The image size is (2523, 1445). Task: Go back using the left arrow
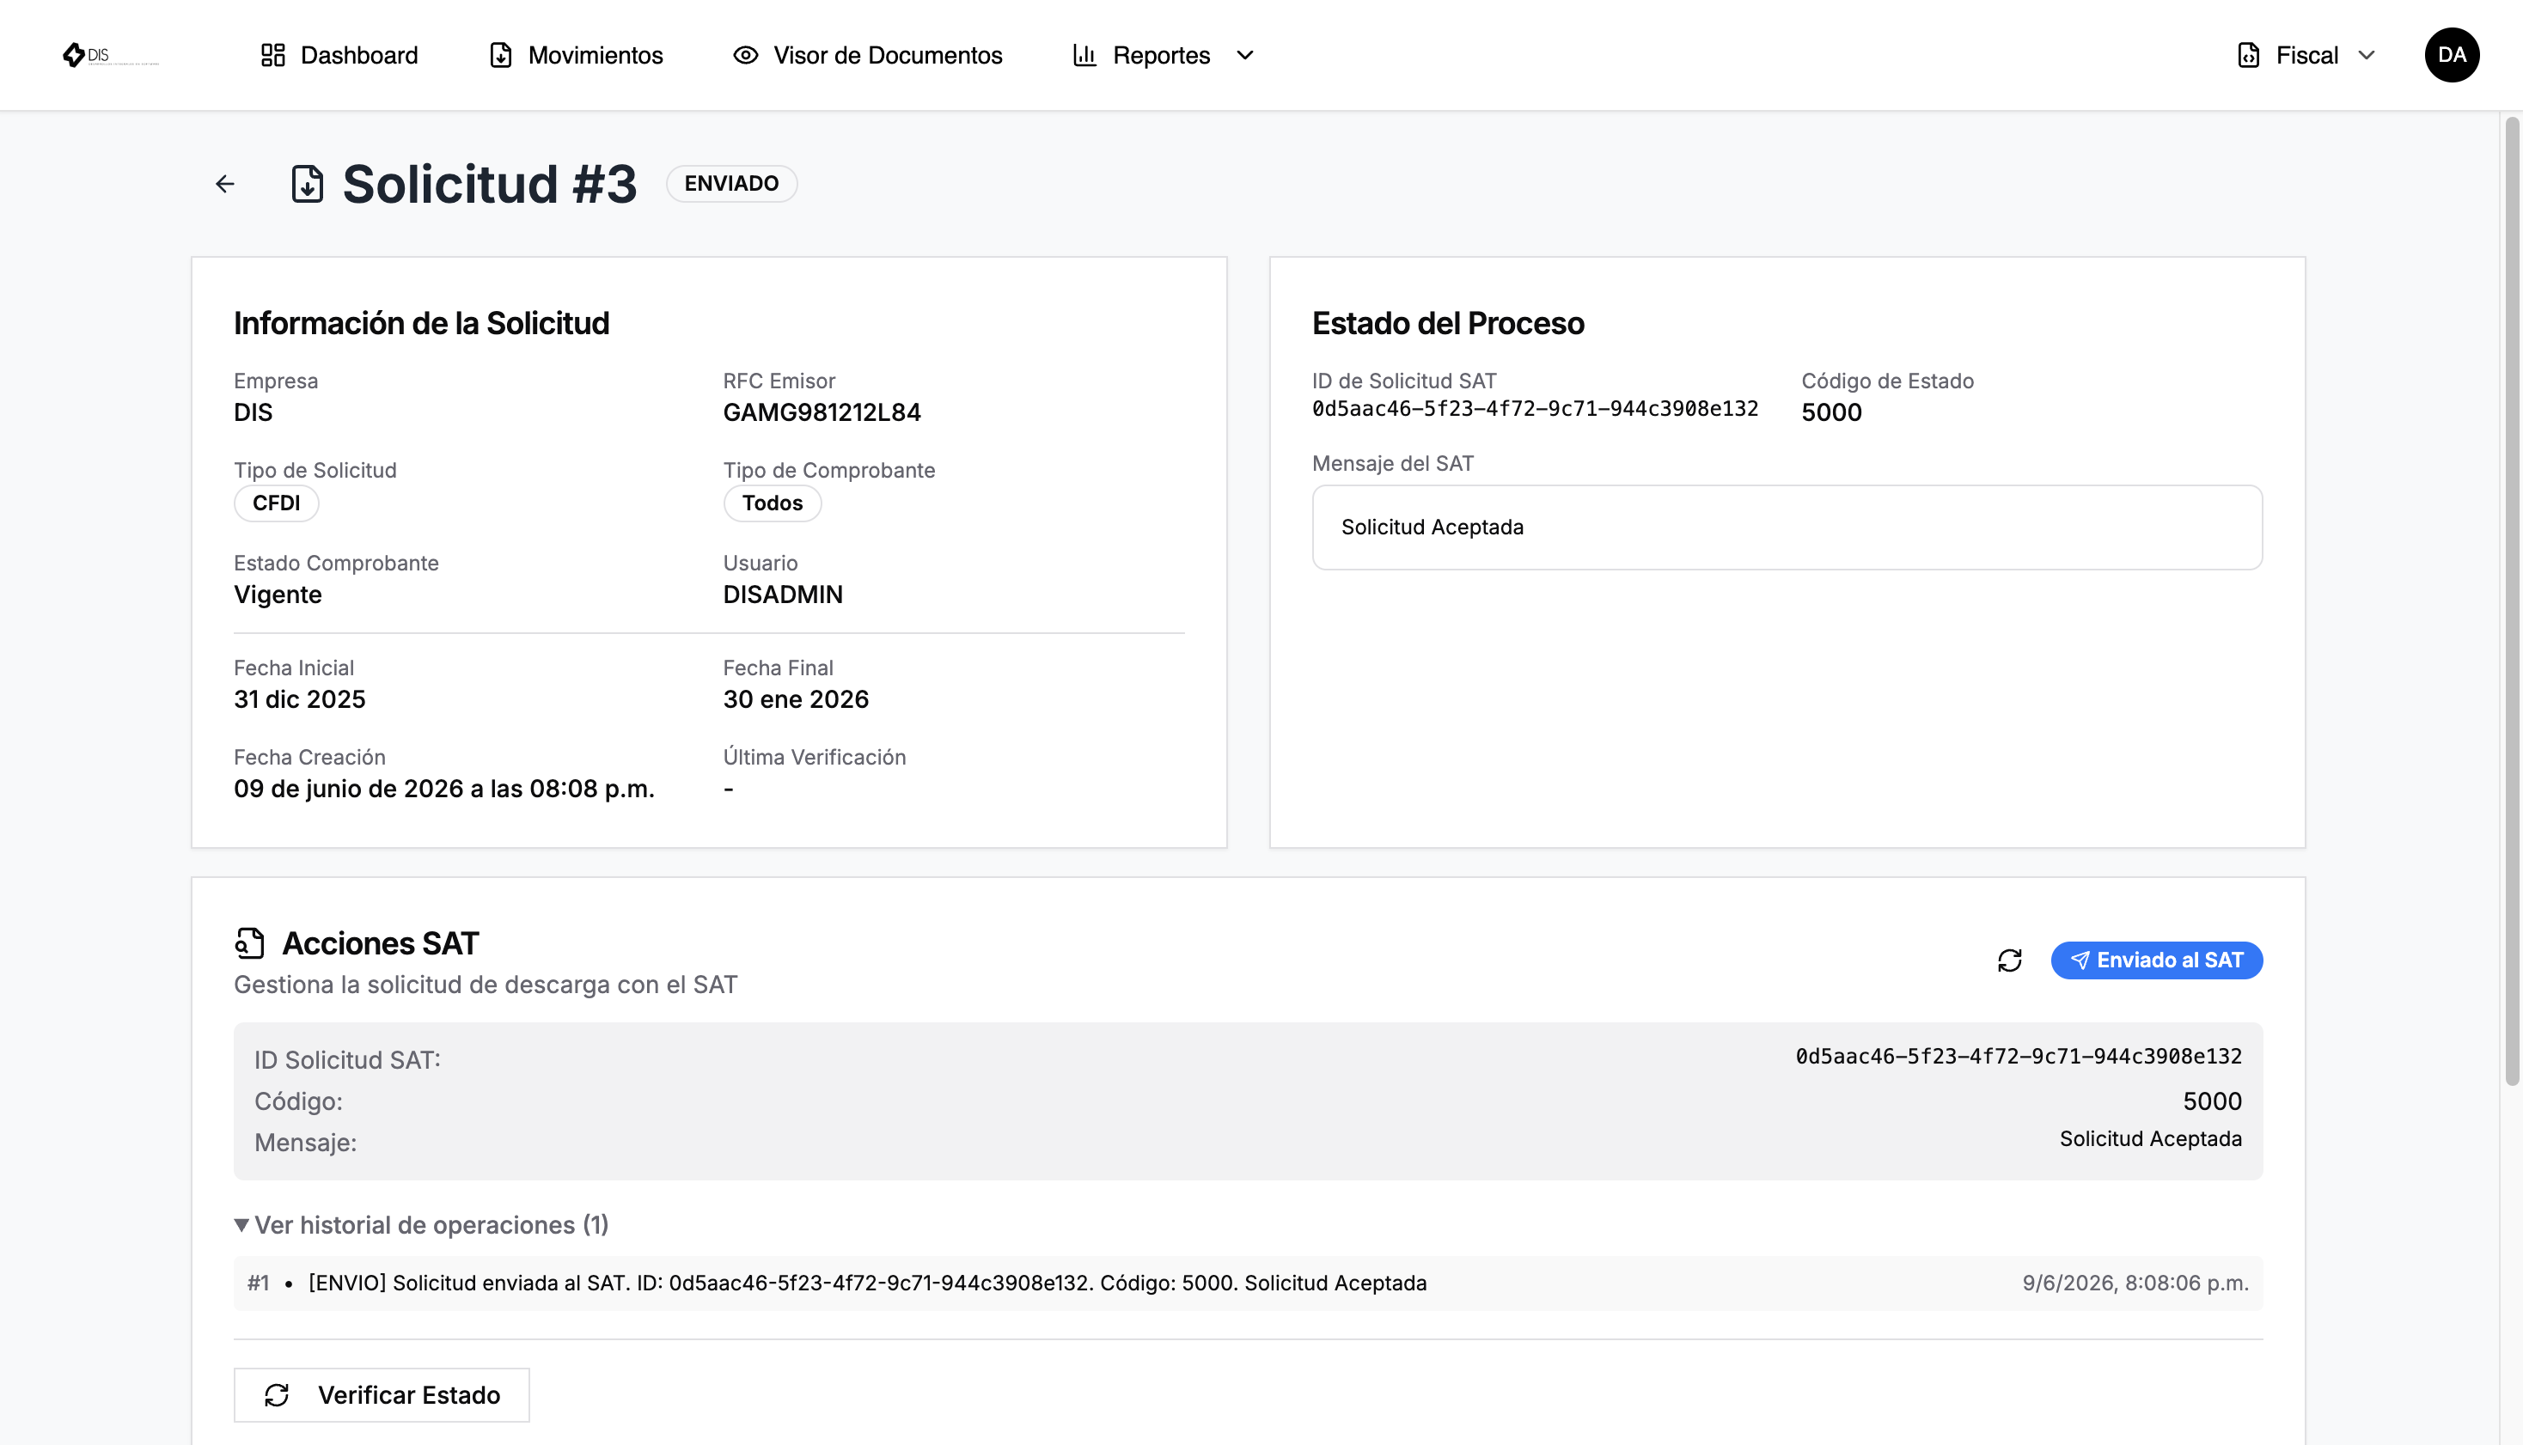(225, 184)
